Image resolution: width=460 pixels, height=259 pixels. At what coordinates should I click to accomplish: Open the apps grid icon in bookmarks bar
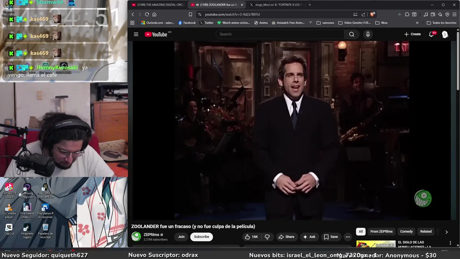[132, 23]
